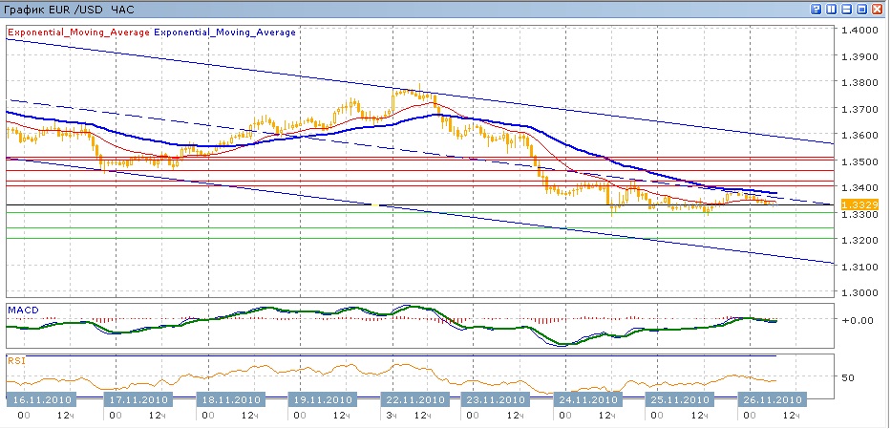
Task: Click the RSI indicator panel label
Action: coord(16,361)
